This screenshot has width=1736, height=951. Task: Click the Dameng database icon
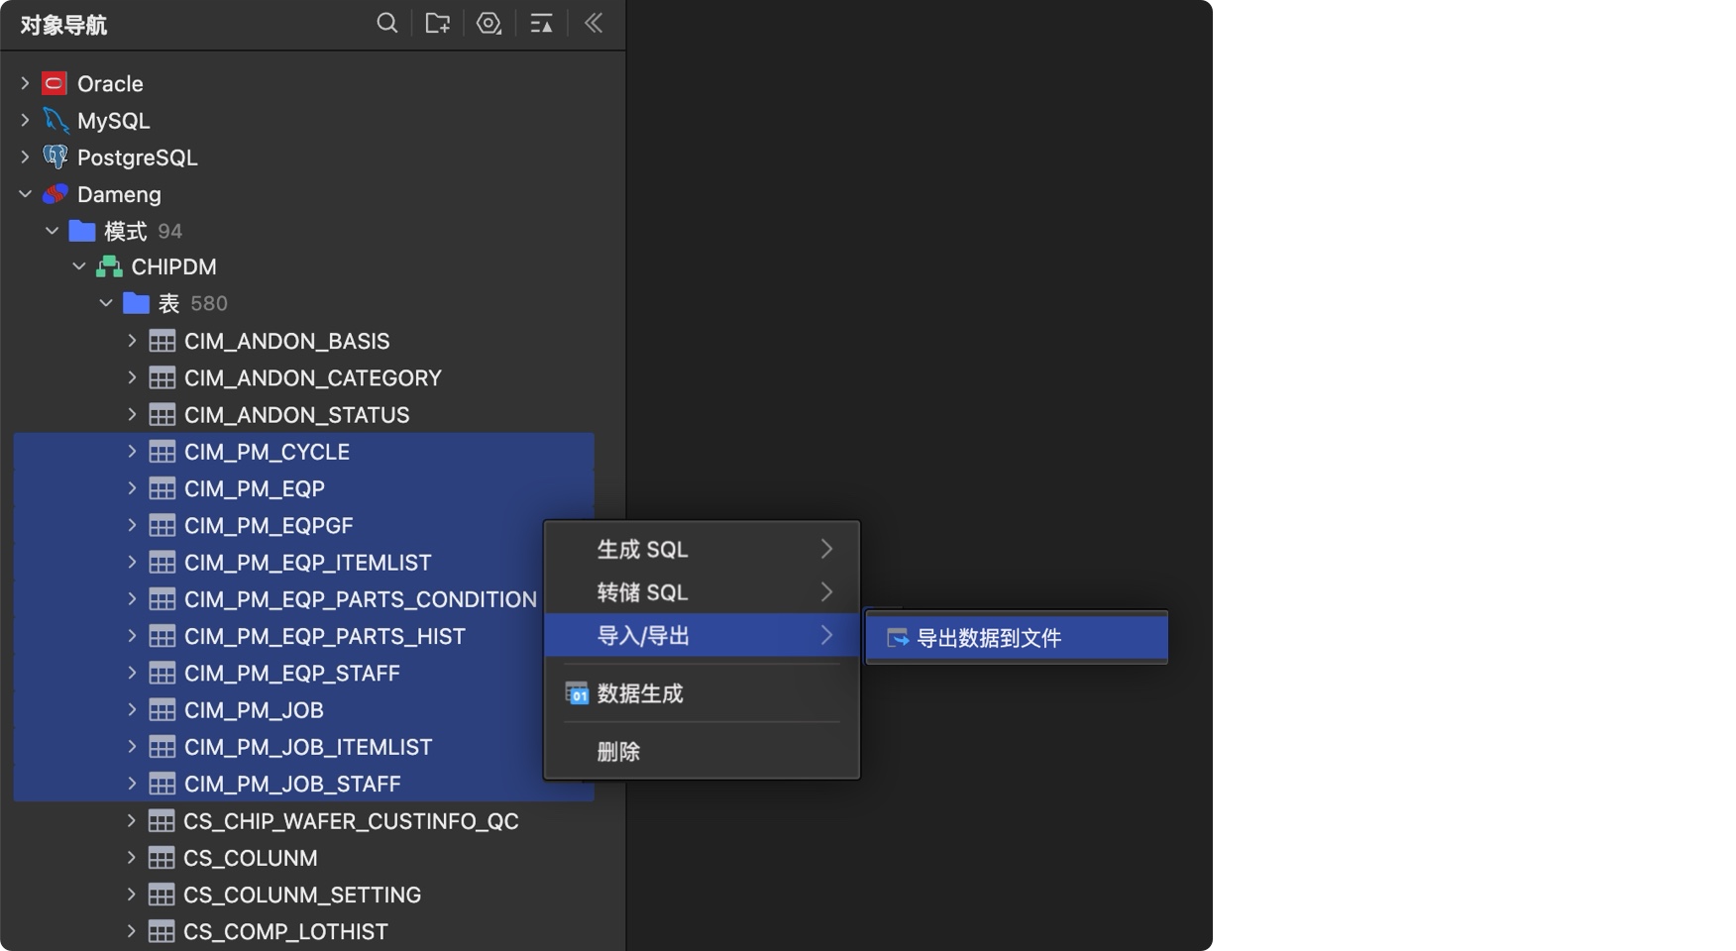[55, 193]
